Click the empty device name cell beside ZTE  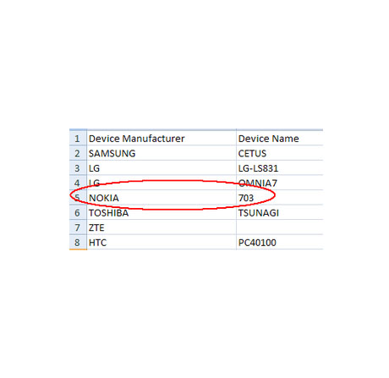click(280, 227)
